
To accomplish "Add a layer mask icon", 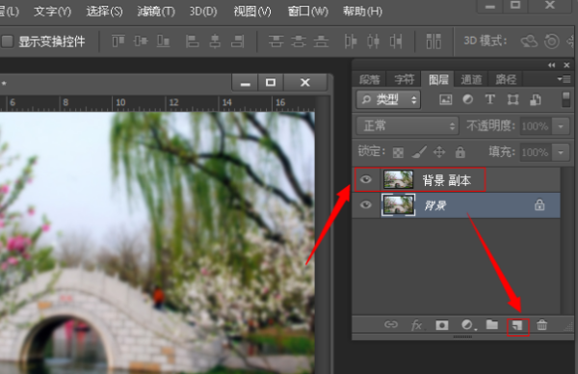I will coord(442,325).
